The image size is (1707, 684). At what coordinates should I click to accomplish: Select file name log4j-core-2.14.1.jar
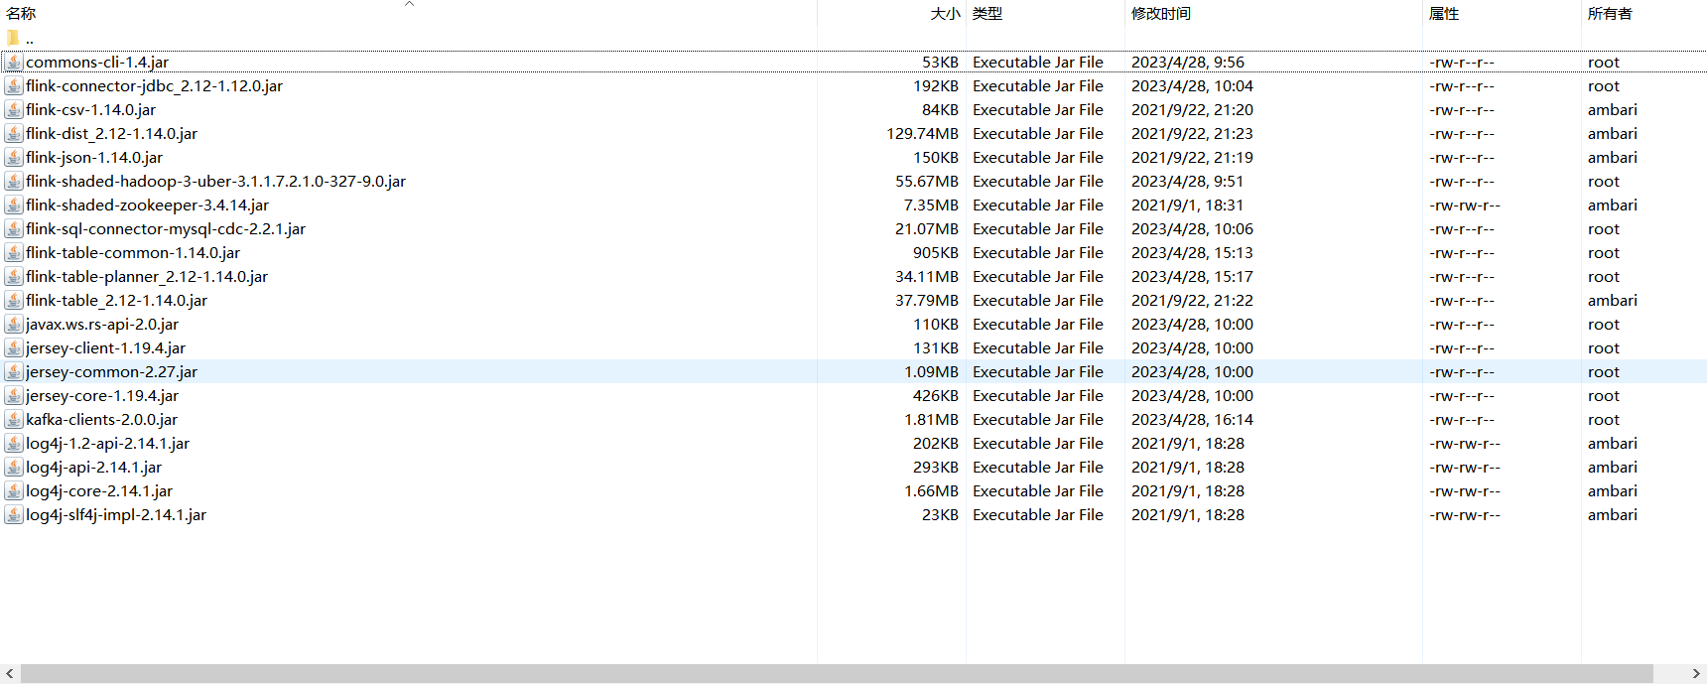99,490
